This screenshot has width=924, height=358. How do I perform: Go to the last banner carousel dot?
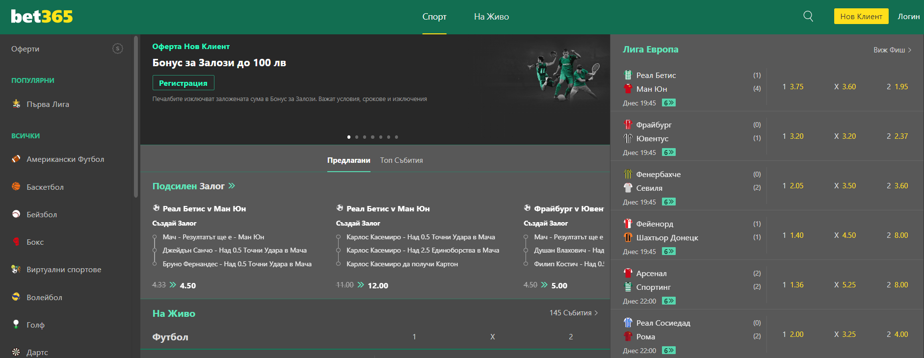click(x=396, y=137)
